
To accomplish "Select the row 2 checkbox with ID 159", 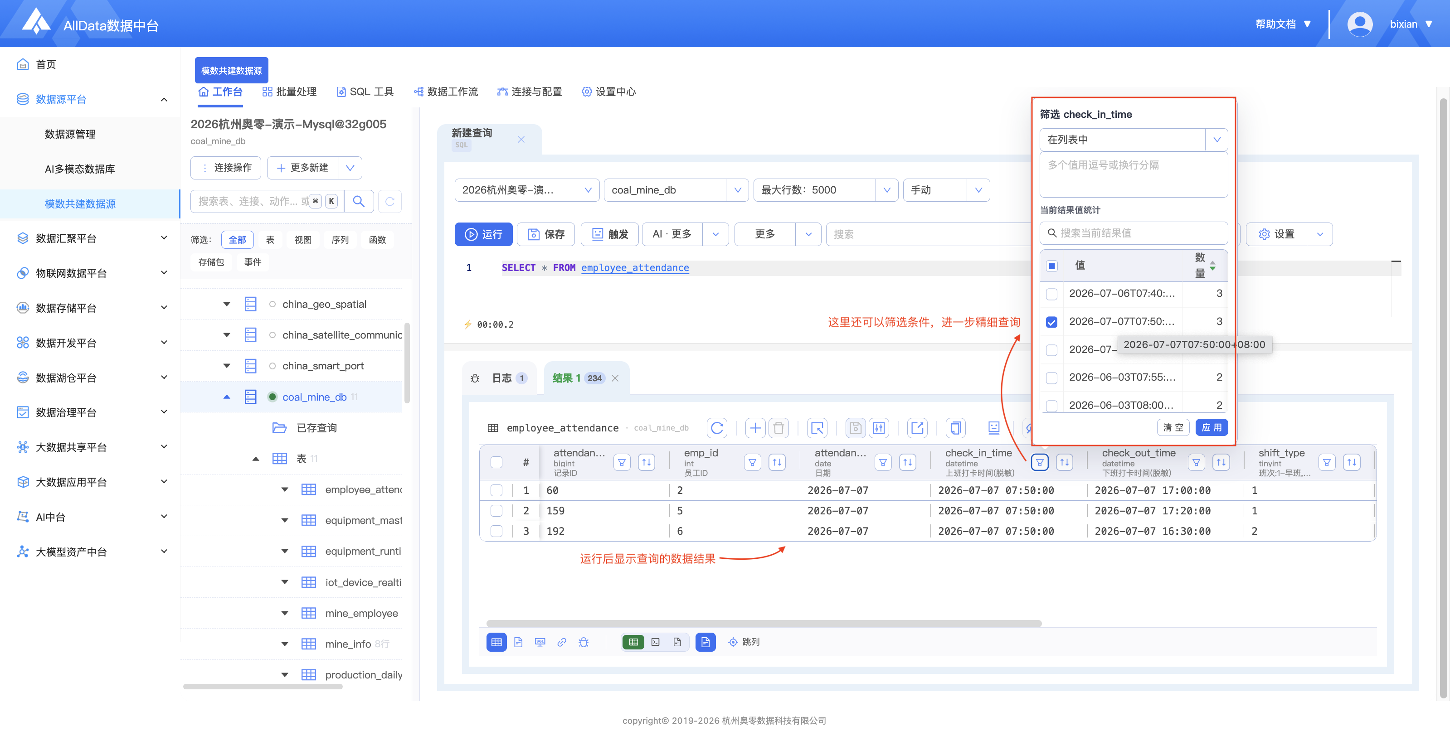I will (496, 510).
